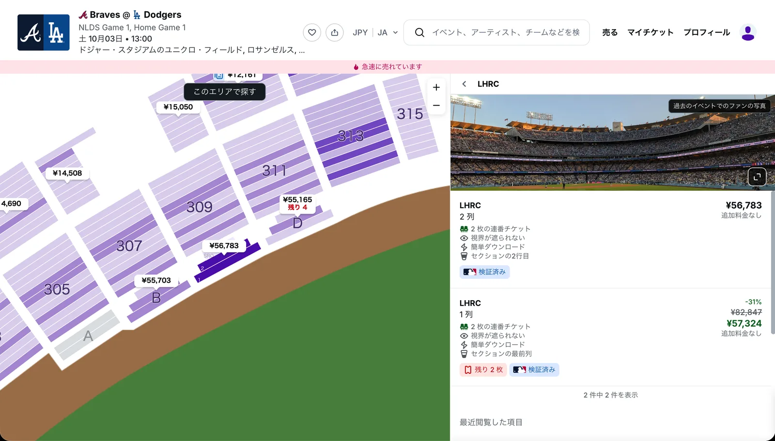
Task: Select section 309 on the seat map
Action: tap(200, 207)
